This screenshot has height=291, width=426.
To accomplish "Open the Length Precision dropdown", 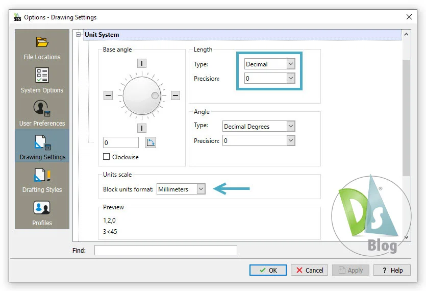I will [269, 79].
